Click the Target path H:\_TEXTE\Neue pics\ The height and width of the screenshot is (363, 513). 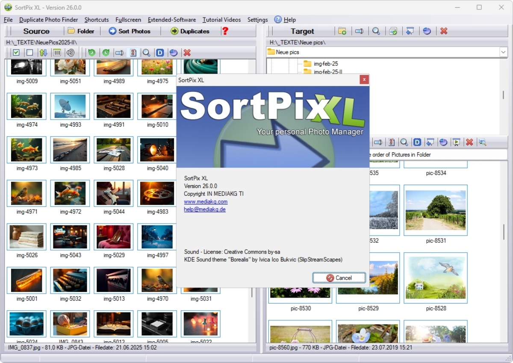(x=298, y=42)
